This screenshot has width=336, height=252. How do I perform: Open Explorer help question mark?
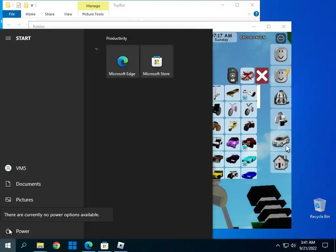point(256,14)
